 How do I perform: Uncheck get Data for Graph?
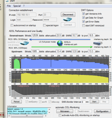[83, 18]
